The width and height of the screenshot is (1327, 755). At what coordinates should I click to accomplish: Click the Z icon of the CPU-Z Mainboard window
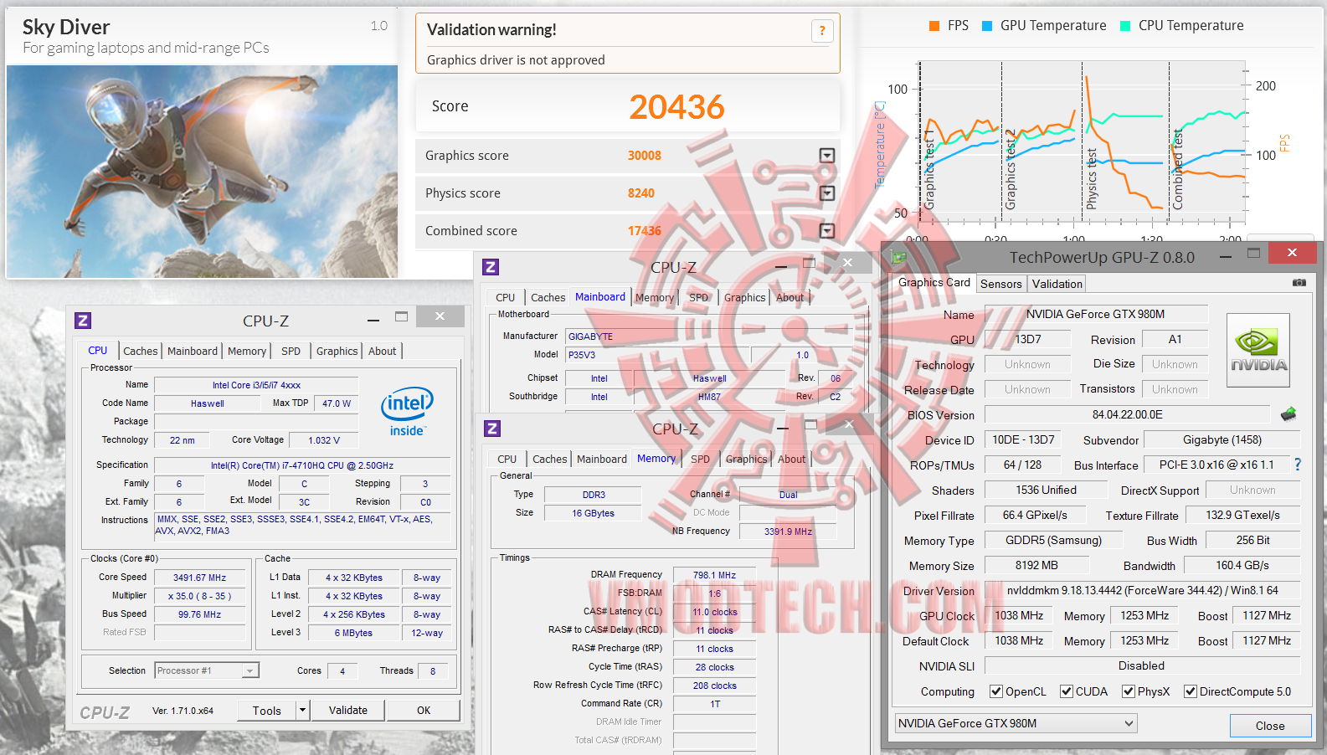point(491,267)
